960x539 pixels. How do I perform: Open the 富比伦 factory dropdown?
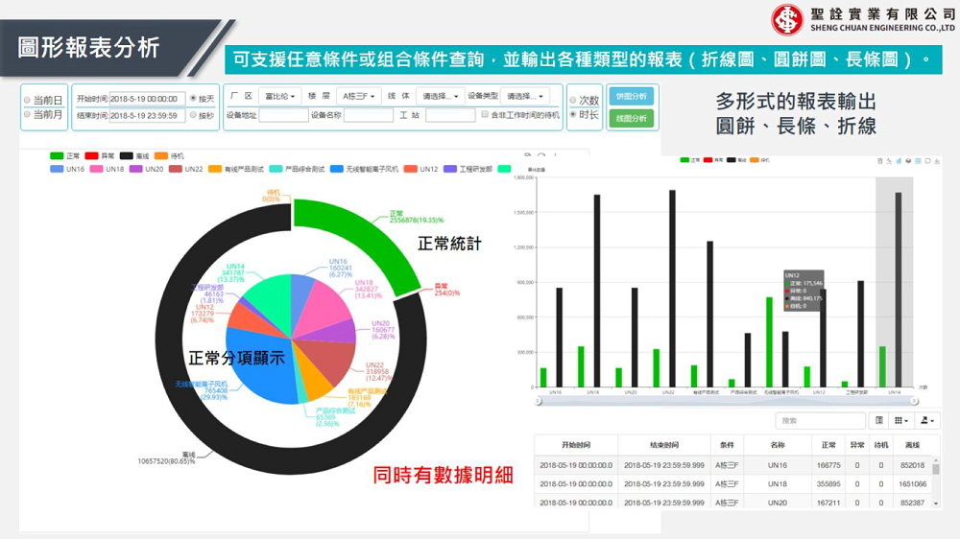coord(280,97)
